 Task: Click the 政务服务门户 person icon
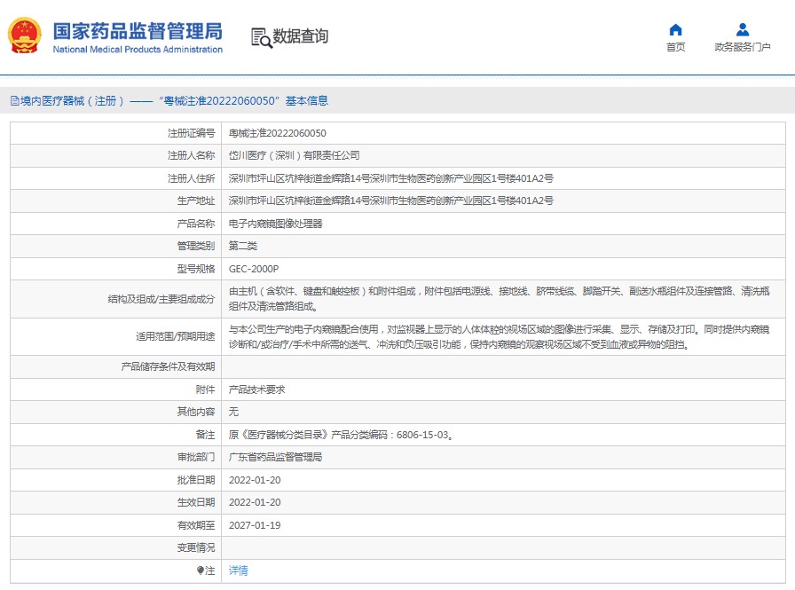[x=743, y=29]
